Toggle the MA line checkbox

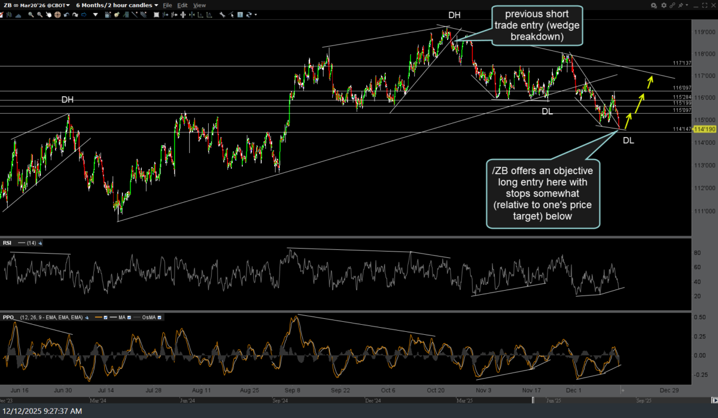(x=129, y=318)
